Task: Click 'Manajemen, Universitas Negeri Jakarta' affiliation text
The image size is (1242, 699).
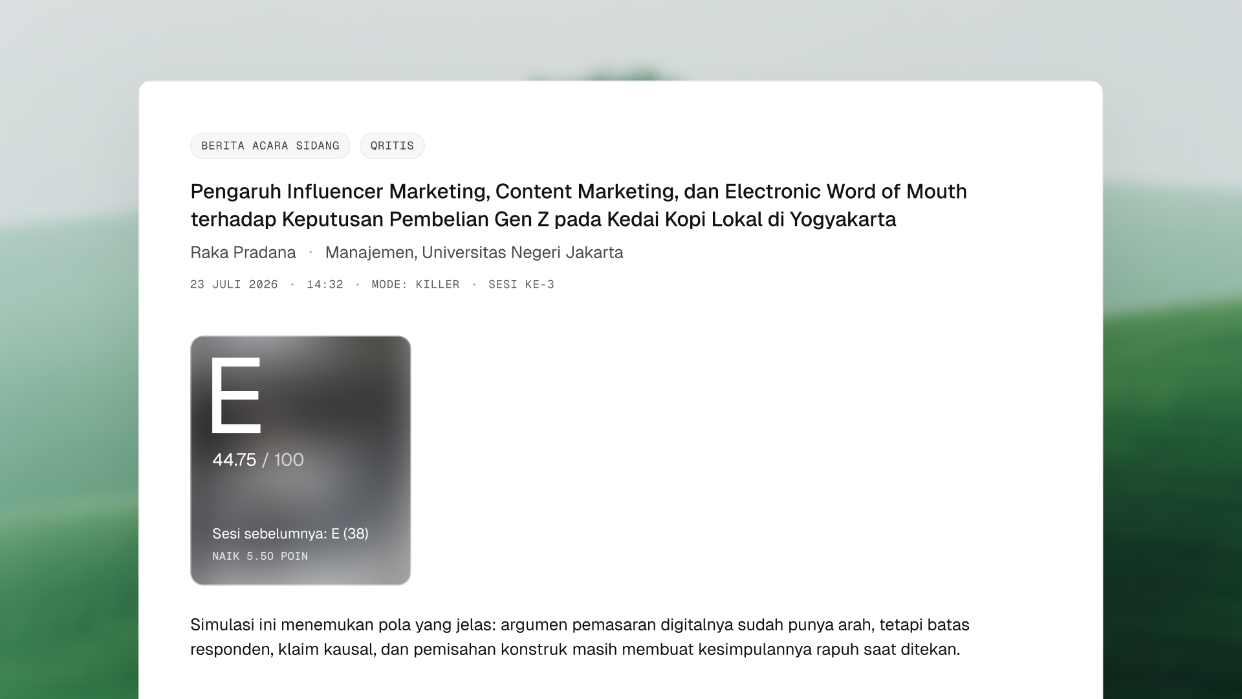Action: coord(474,252)
